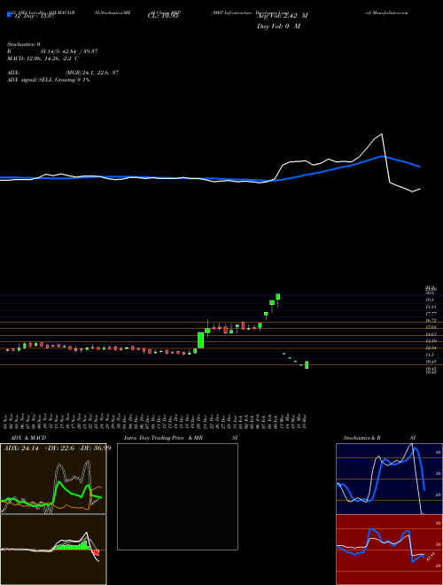Click the '(MGR) 24.1, 22.6, 37' ADX values

coord(92,73)
